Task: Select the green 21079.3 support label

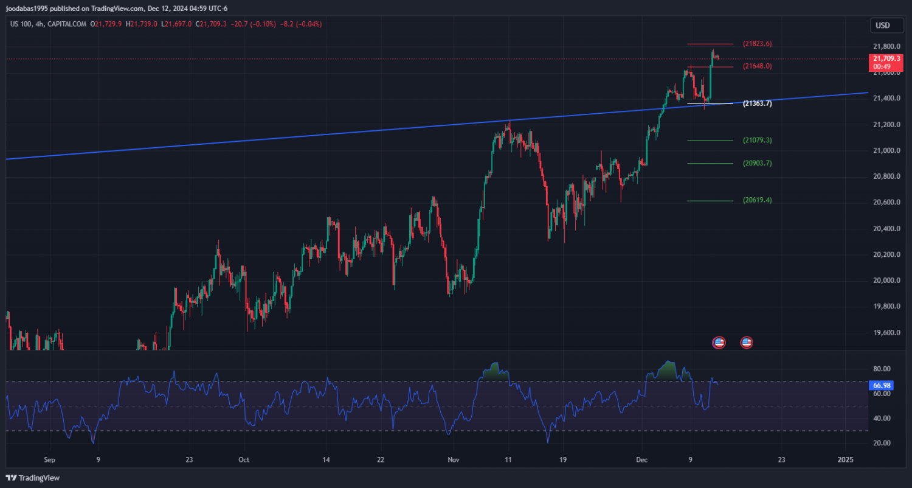Action: [x=757, y=141]
